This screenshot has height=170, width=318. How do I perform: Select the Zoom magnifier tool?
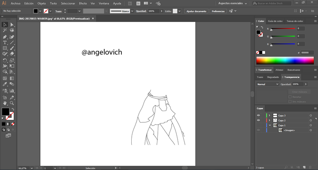(x=12, y=103)
